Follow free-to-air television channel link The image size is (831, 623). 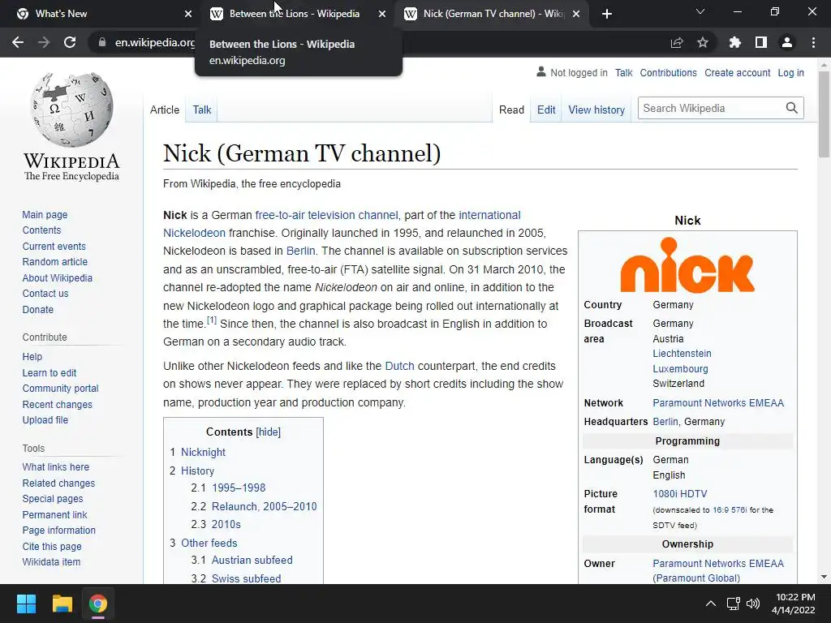point(326,215)
